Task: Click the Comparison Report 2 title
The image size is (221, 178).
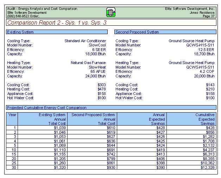Action: (x=57, y=23)
